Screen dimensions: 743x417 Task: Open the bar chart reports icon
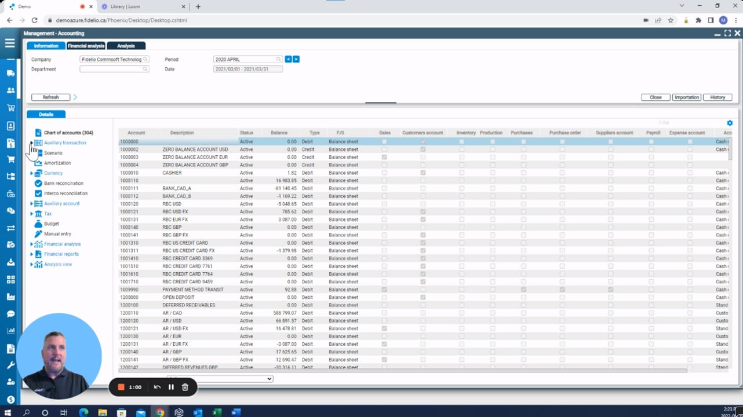coord(10,331)
